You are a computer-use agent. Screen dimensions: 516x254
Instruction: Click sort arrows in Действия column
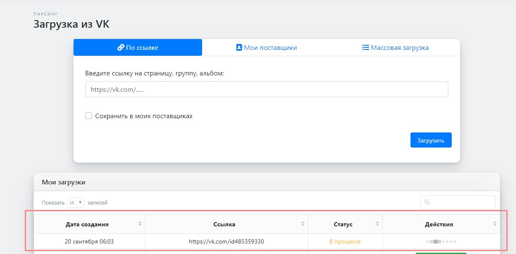click(x=495, y=224)
